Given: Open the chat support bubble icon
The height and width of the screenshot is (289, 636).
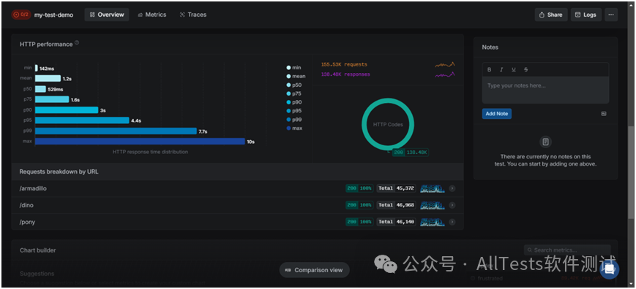Looking at the screenshot, I should [x=610, y=269].
